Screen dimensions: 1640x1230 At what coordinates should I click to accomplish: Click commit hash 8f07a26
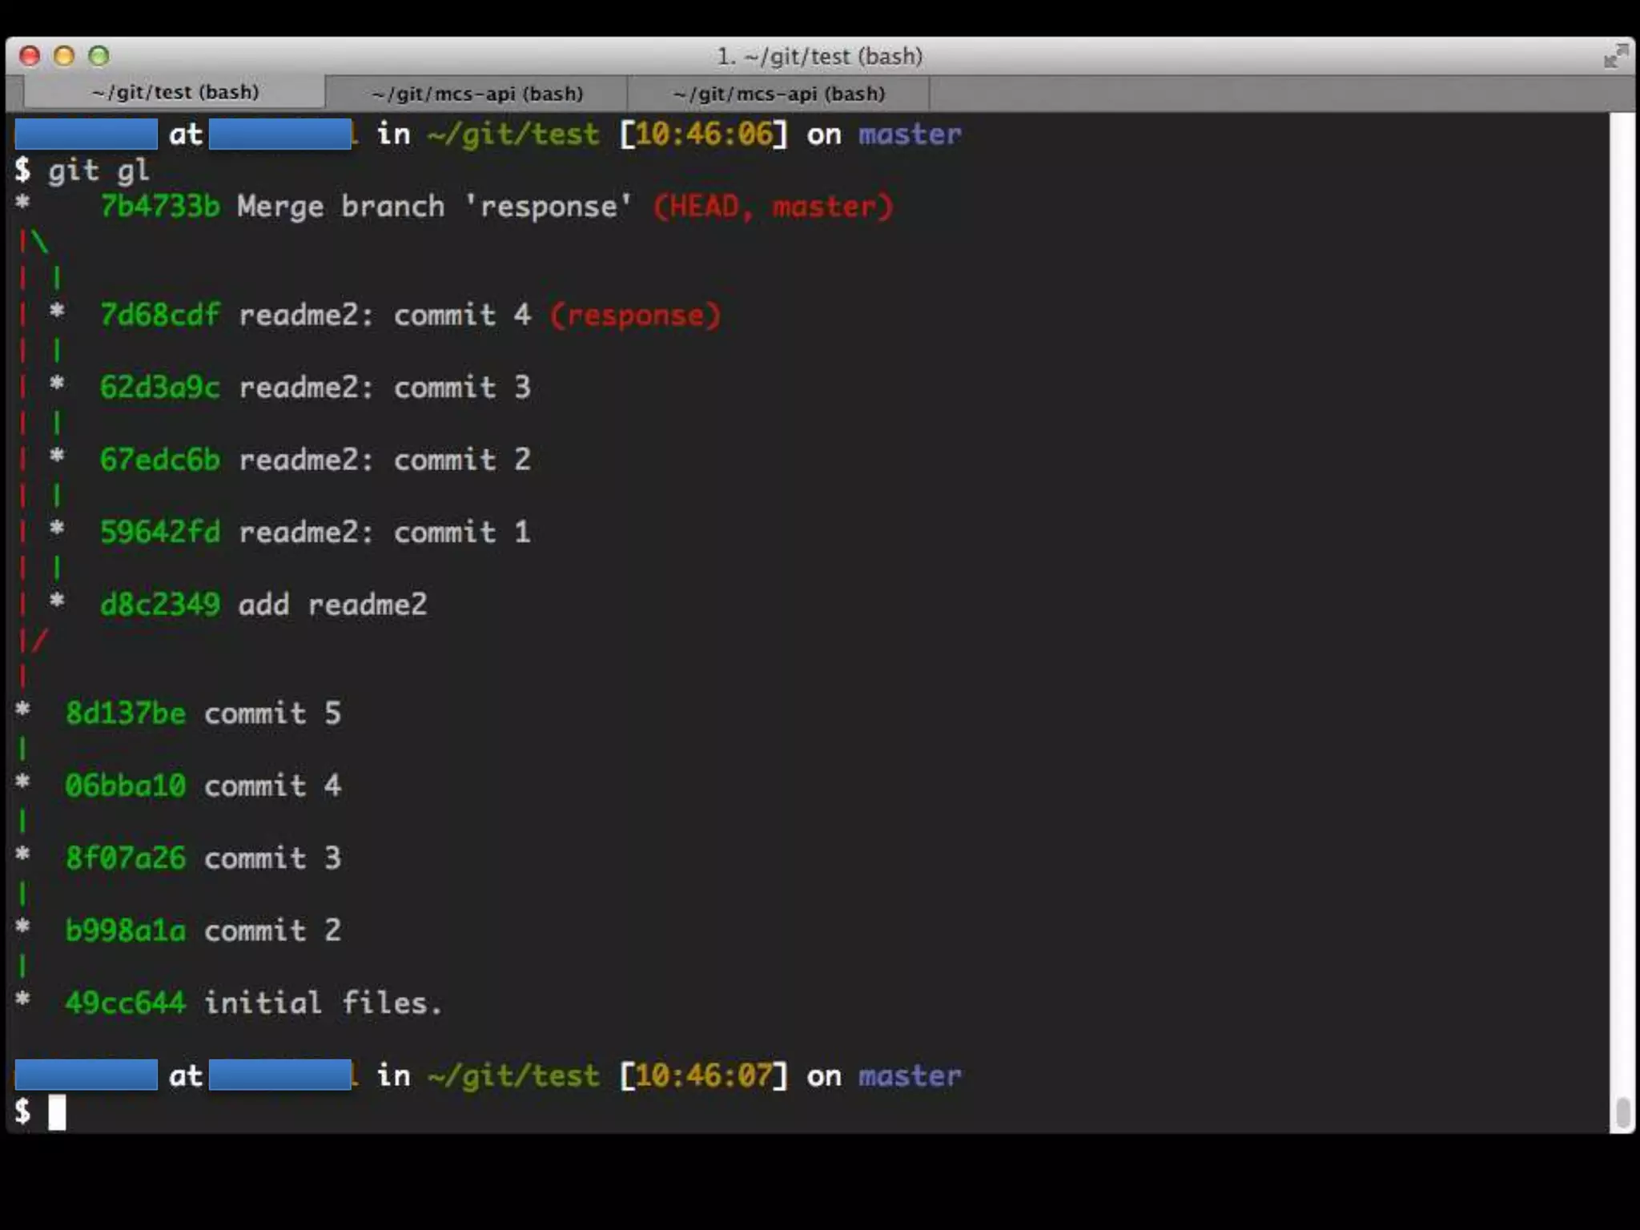125,858
